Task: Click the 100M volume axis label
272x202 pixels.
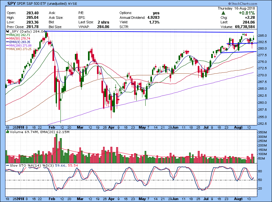Action: pyautogui.click(x=262, y=154)
